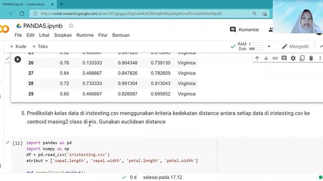Click row index 28 in table
The width and height of the screenshot is (323, 181).
(x=31, y=83)
